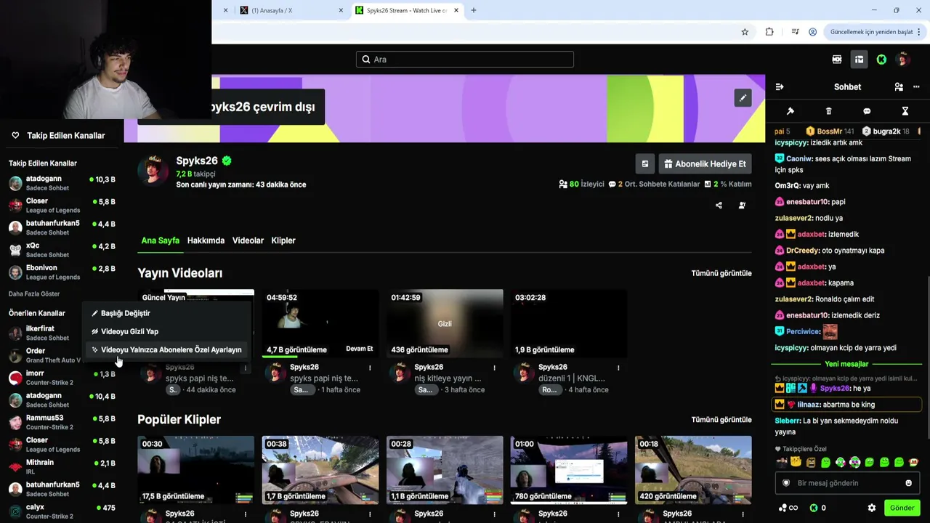Open the chat three-dot options menu
This screenshot has width=930, height=523.
click(x=916, y=87)
